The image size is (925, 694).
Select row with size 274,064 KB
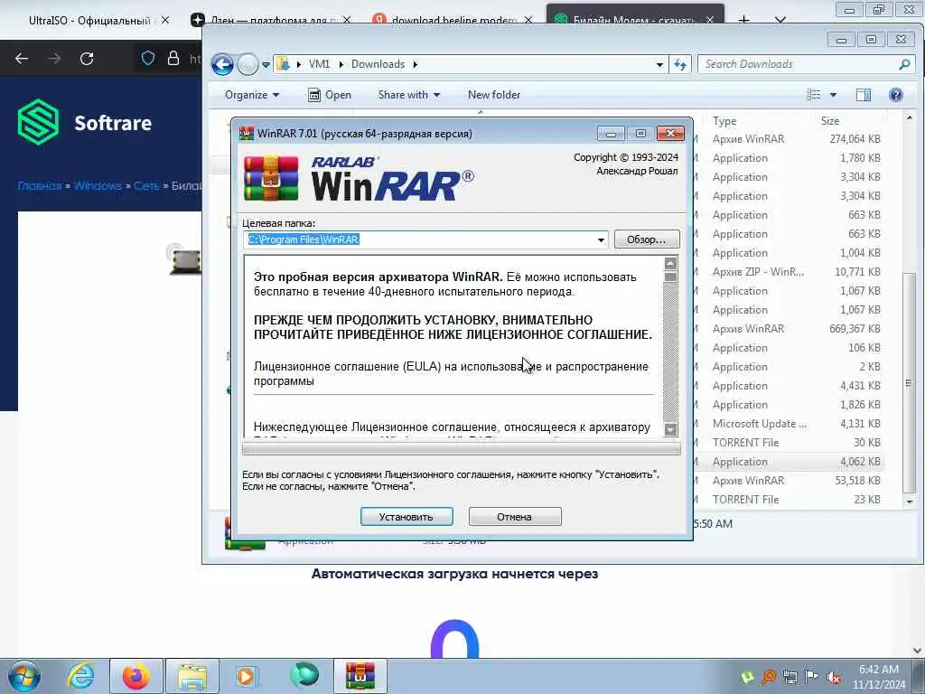pos(790,138)
